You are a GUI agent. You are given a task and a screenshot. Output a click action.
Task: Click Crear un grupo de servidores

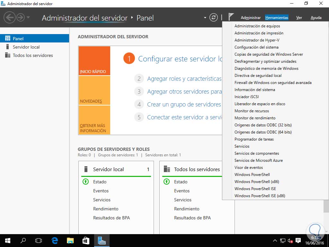click(184, 104)
